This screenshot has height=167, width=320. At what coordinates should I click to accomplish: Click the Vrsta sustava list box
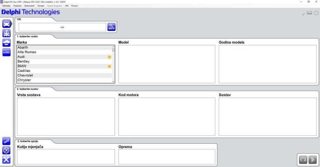tap(66, 116)
